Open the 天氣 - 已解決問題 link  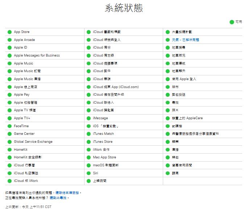(185, 40)
